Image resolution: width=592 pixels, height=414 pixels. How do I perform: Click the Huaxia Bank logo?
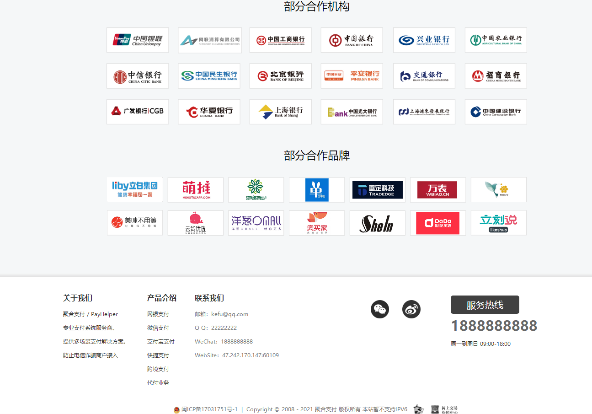click(x=209, y=112)
